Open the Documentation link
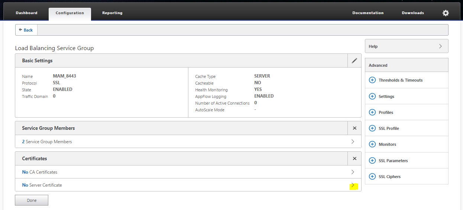 coord(368,13)
